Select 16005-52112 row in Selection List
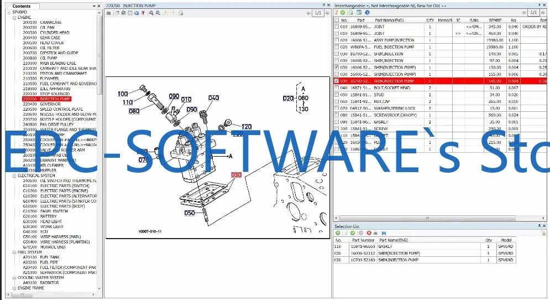550x300 pixels. [425, 254]
